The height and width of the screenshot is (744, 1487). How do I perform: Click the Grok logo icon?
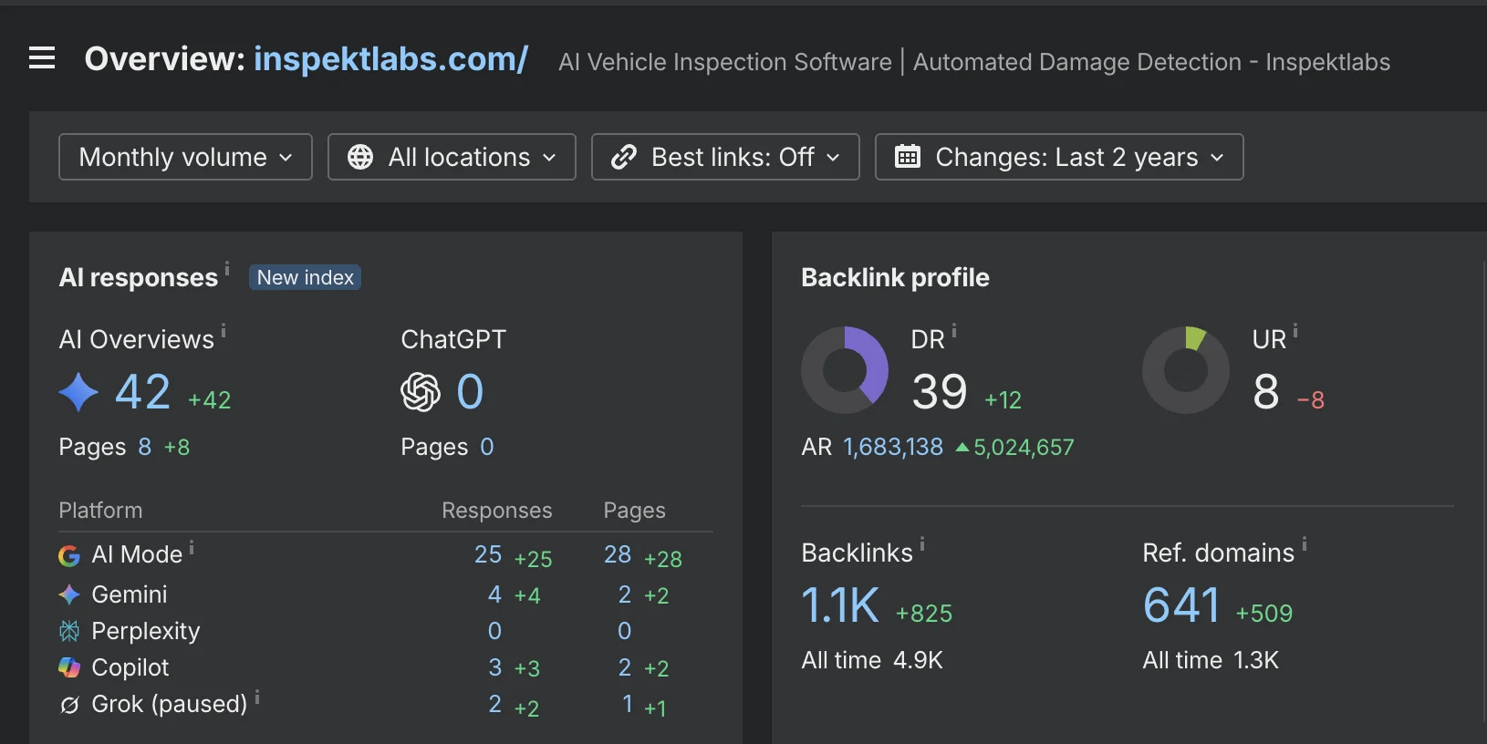(69, 705)
